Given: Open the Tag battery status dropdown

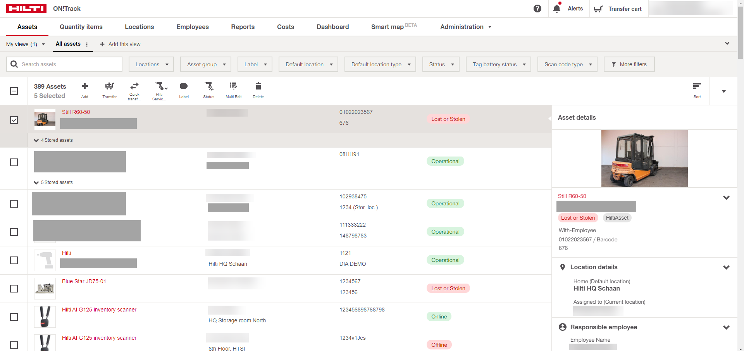Looking at the screenshot, I should [498, 64].
